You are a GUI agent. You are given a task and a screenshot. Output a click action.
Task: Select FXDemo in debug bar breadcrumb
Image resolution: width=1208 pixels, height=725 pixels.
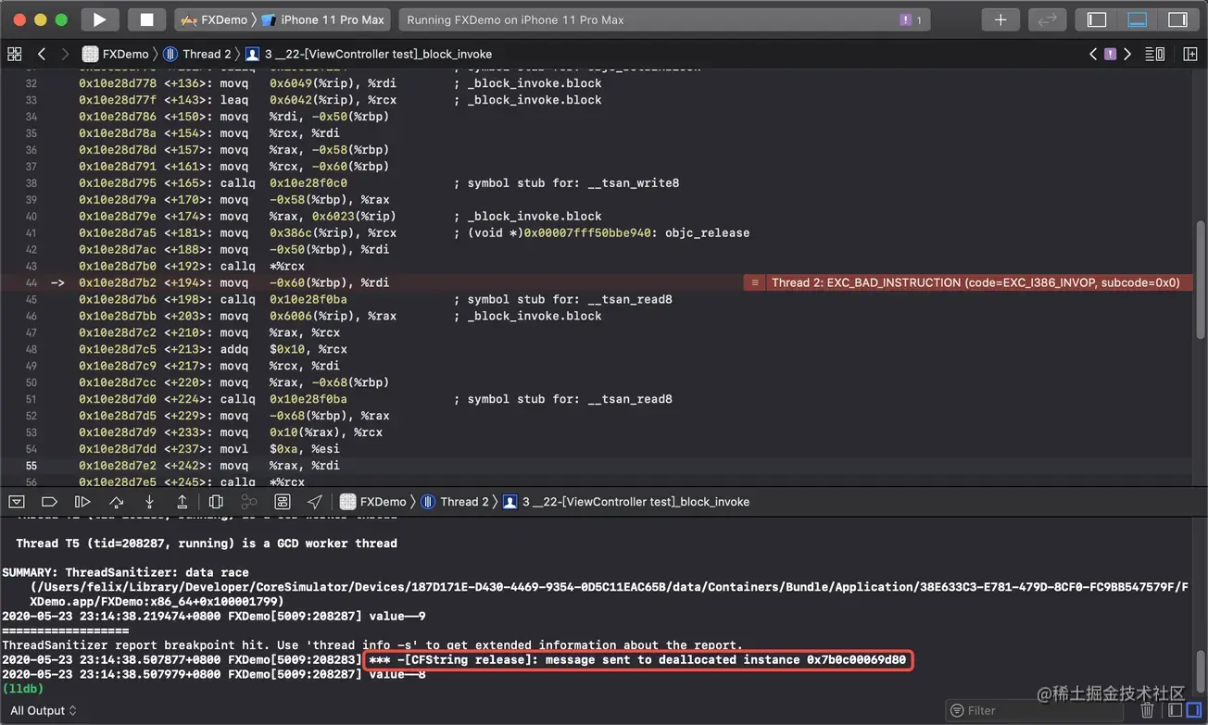(373, 502)
